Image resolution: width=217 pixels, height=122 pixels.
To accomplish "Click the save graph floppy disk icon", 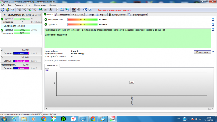I will pos(47,70).
